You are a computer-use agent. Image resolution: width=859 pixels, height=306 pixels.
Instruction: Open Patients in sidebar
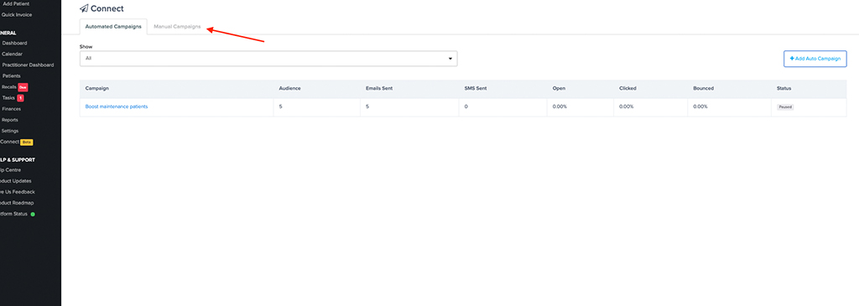click(x=12, y=75)
